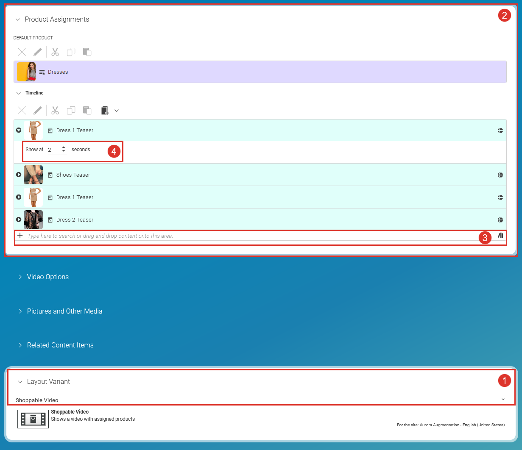Copy the Dresses product using the copy icon
522x450 pixels.
(x=71, y=52)
